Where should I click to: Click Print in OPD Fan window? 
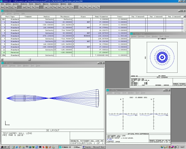coord(124,93)
